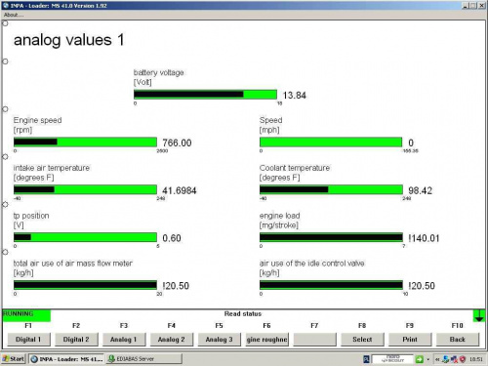Print the current analog values screen
Viewport: 488px width, 366px height.
pos(410,340)
